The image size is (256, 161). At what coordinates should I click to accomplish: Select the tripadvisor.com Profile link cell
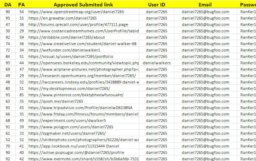pyautogui.click(x=83, y=107)
